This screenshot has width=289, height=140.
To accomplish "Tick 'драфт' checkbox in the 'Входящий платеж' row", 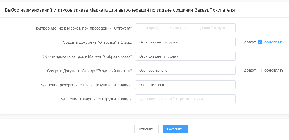I will [239, 71].
